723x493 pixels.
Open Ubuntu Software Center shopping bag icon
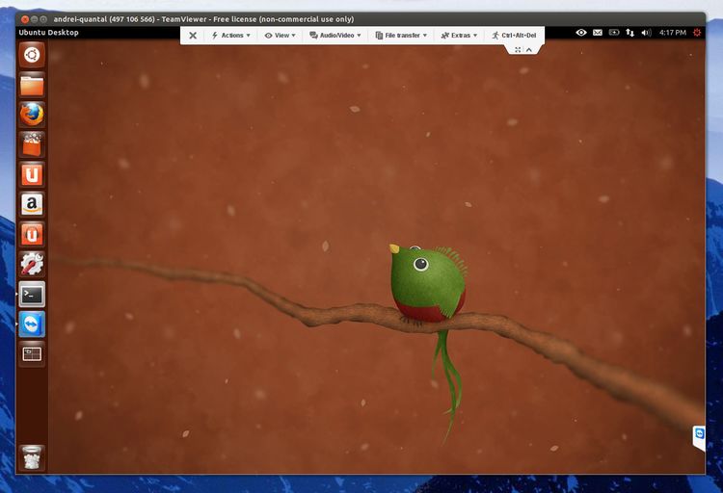click(x=32, y=144)
